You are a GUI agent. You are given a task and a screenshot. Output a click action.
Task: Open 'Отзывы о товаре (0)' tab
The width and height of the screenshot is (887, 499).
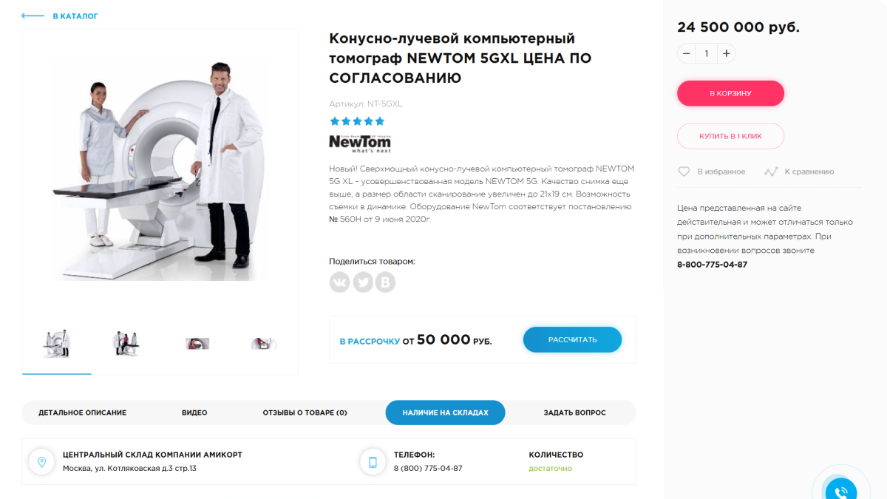[x=305, y=413]
